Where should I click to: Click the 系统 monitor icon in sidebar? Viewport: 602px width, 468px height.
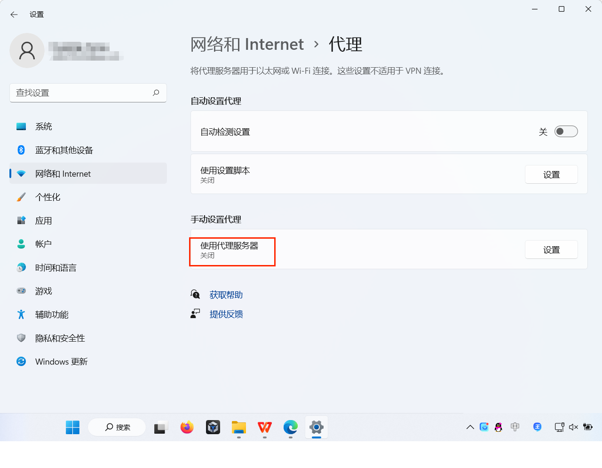(x=21, y=126)
